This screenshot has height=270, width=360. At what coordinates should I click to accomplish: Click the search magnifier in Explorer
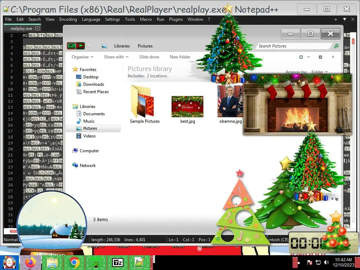(x=336, y=46)
